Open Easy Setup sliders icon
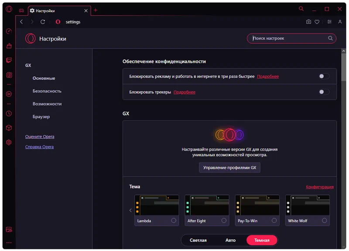349x251 pixels. tap(329, 21)
